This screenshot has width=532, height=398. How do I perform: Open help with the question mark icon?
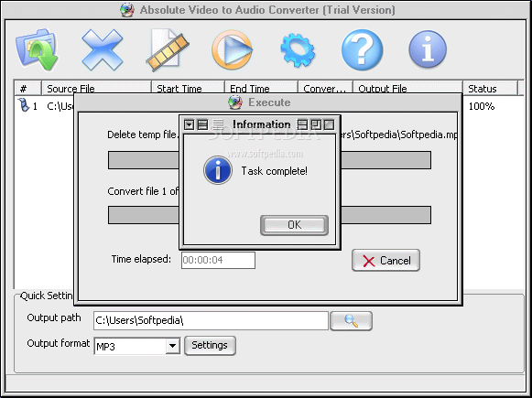pos(362,49)
